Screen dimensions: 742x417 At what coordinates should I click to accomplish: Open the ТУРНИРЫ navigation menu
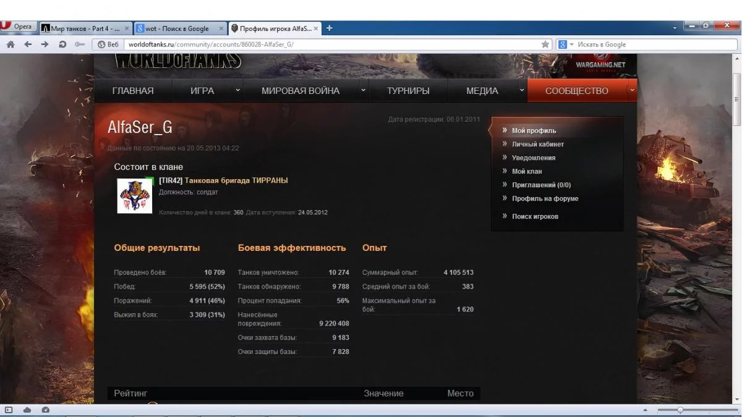[x=408, y=91]
